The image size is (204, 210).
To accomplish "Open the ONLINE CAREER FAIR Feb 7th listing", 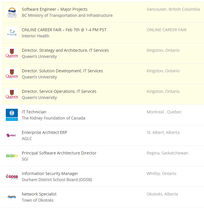I will tap(64, 30).
